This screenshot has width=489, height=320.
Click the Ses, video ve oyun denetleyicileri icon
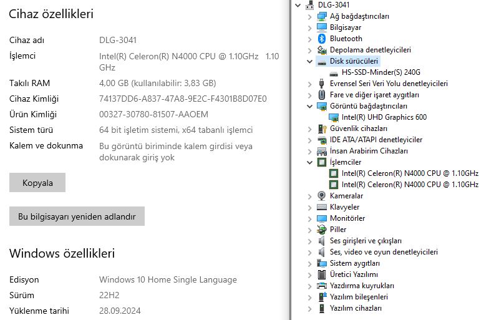322,252
